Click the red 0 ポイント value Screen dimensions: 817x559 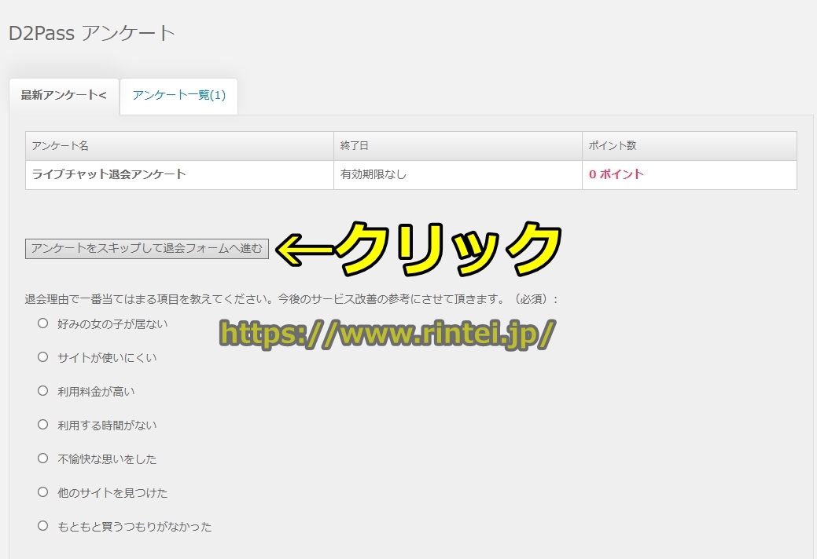pyautogui.click(x=616, y=174)
